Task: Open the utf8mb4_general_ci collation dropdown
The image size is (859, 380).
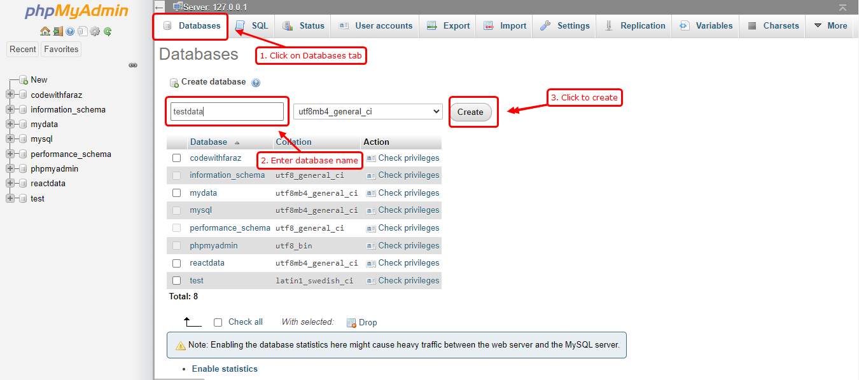Action: coord(367,111)
